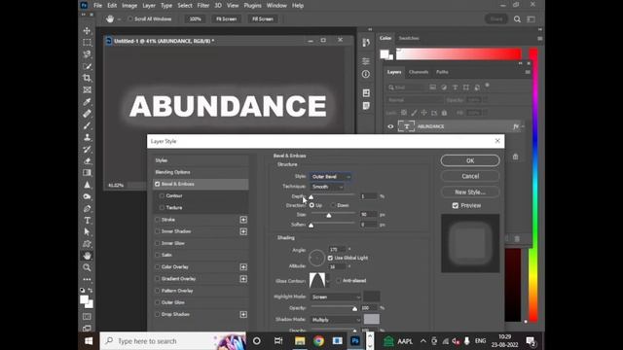Open the Layers panel menu
Screen dimensions: 623x350
coord(528,72)
